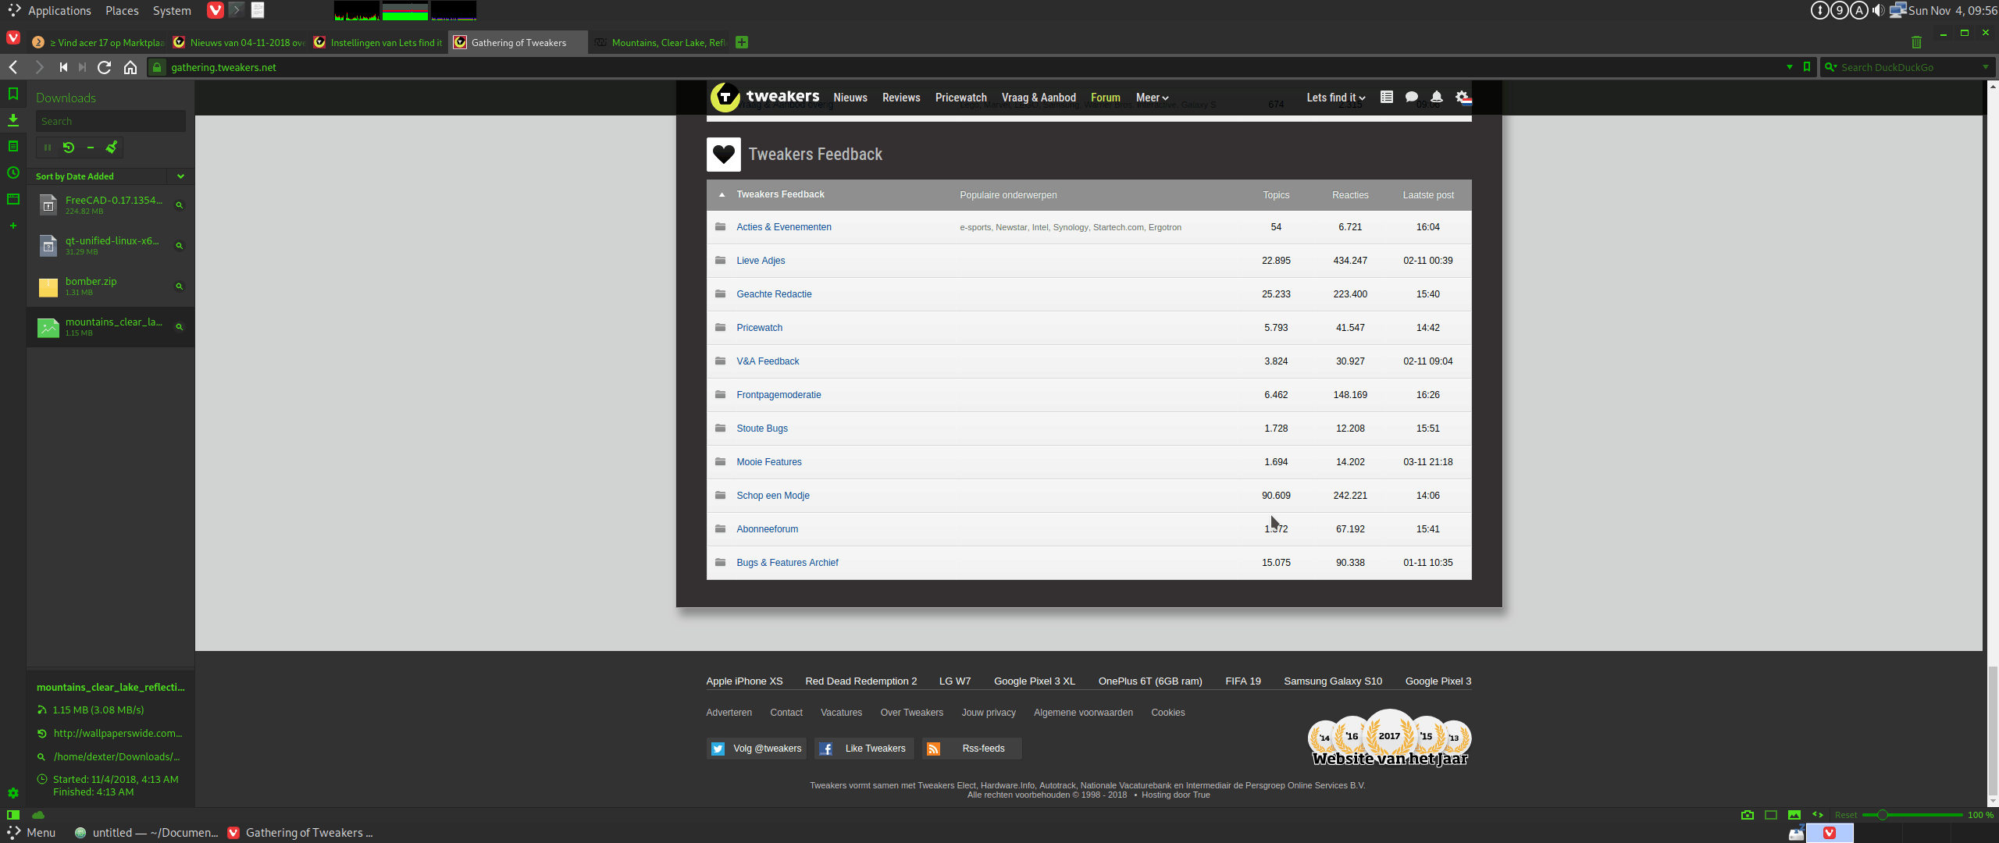Toggle tab tiling in status bar
Viewport: 1999px width, 843px height.
[x=1771, y=815]
